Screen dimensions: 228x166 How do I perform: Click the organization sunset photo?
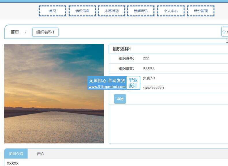coord(54,94)
